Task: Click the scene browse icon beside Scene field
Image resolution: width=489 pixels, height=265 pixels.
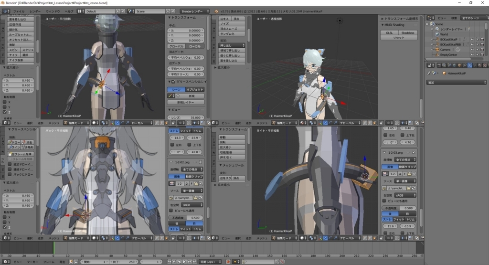Action: point(131,11)
